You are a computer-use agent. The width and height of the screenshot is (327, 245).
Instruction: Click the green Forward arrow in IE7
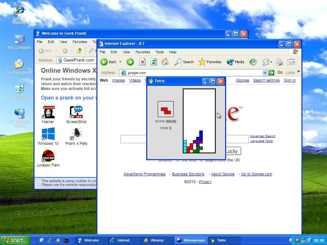click(130, 62)
